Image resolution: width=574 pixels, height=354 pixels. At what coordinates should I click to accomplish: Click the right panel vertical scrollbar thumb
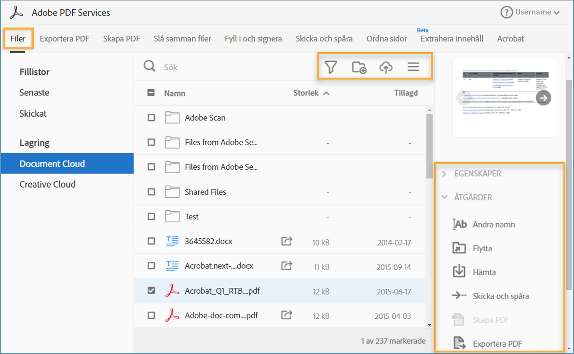point(569,185)
